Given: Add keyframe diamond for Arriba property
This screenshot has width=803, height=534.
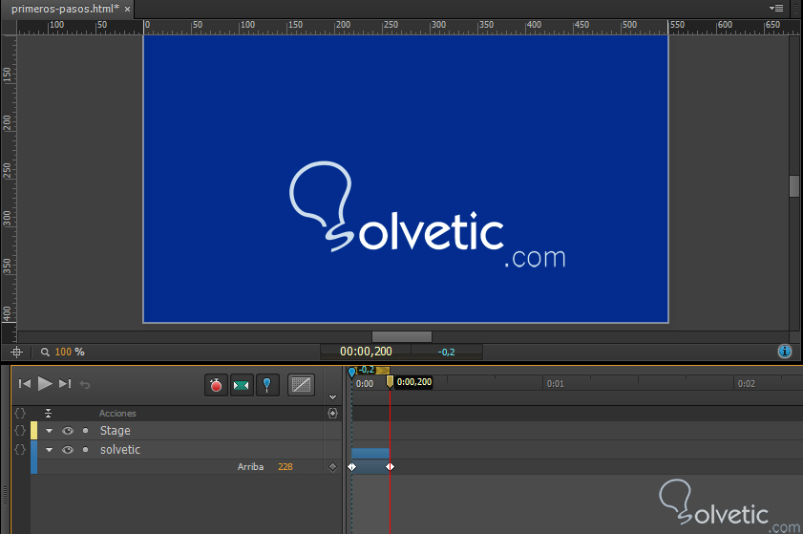Looking at the screenshot, I should (x=333, y=467).
